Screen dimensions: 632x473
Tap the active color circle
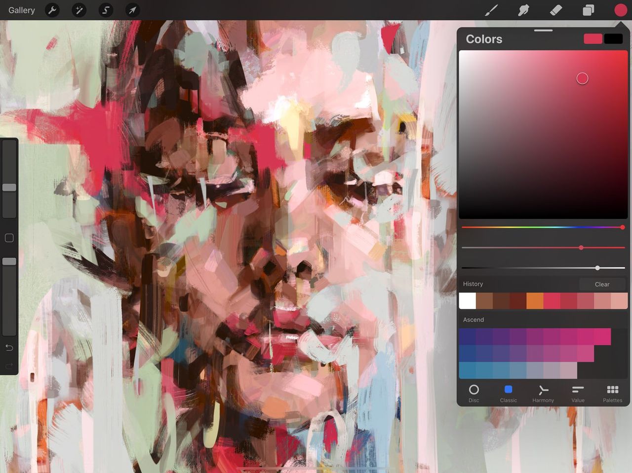pyautogui.click(x=620, y=10)
